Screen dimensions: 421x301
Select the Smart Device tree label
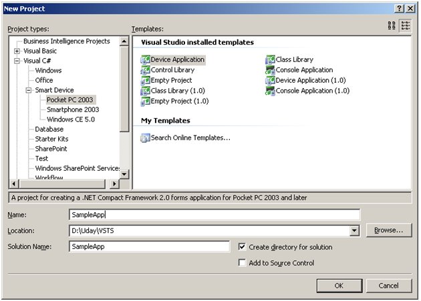[x=54, y=90]
